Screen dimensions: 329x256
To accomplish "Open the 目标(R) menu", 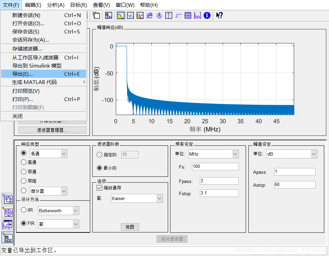I will 79,5.
